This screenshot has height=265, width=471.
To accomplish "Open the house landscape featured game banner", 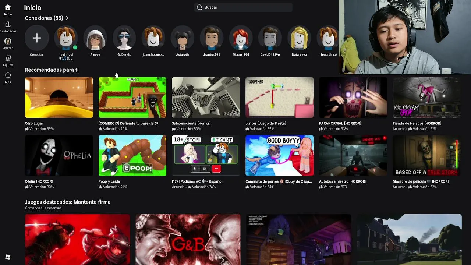I will pyautogui.click(x=409, y=239).
